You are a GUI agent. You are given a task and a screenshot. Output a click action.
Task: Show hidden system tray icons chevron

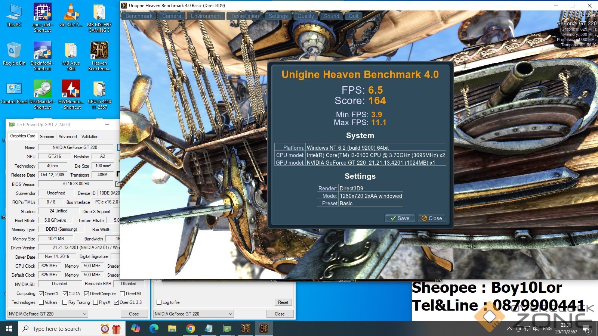point(509,329)
